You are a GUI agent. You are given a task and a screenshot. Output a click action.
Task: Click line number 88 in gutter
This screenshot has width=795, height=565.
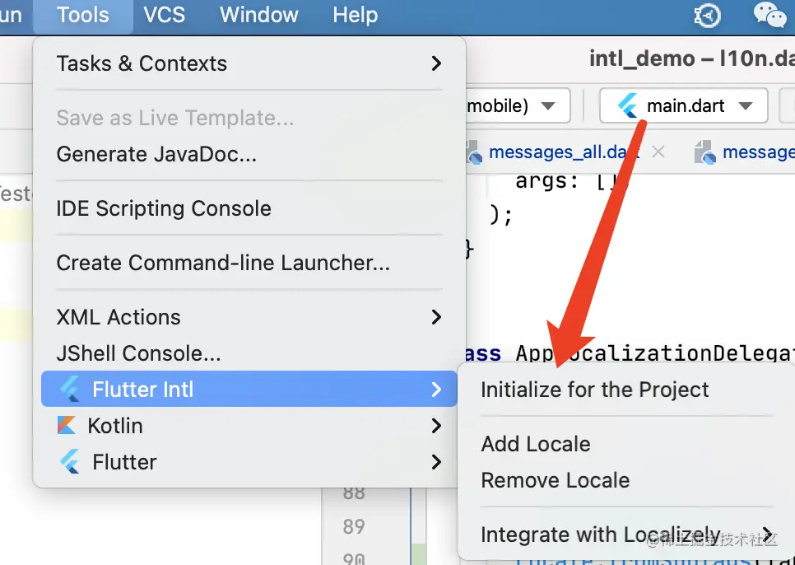coord(353,493)
